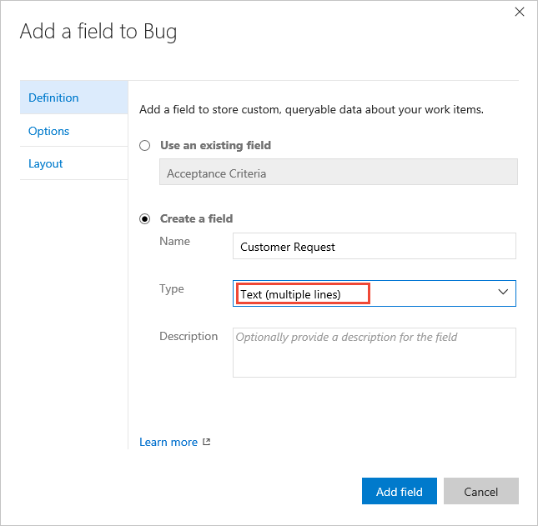Viewport: 538px width, 526px height.
Task: Close the Add a field dialog
Action: [x=520, y=12]
